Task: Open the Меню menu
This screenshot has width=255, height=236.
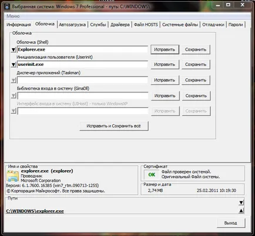Action: coord(13,16)
